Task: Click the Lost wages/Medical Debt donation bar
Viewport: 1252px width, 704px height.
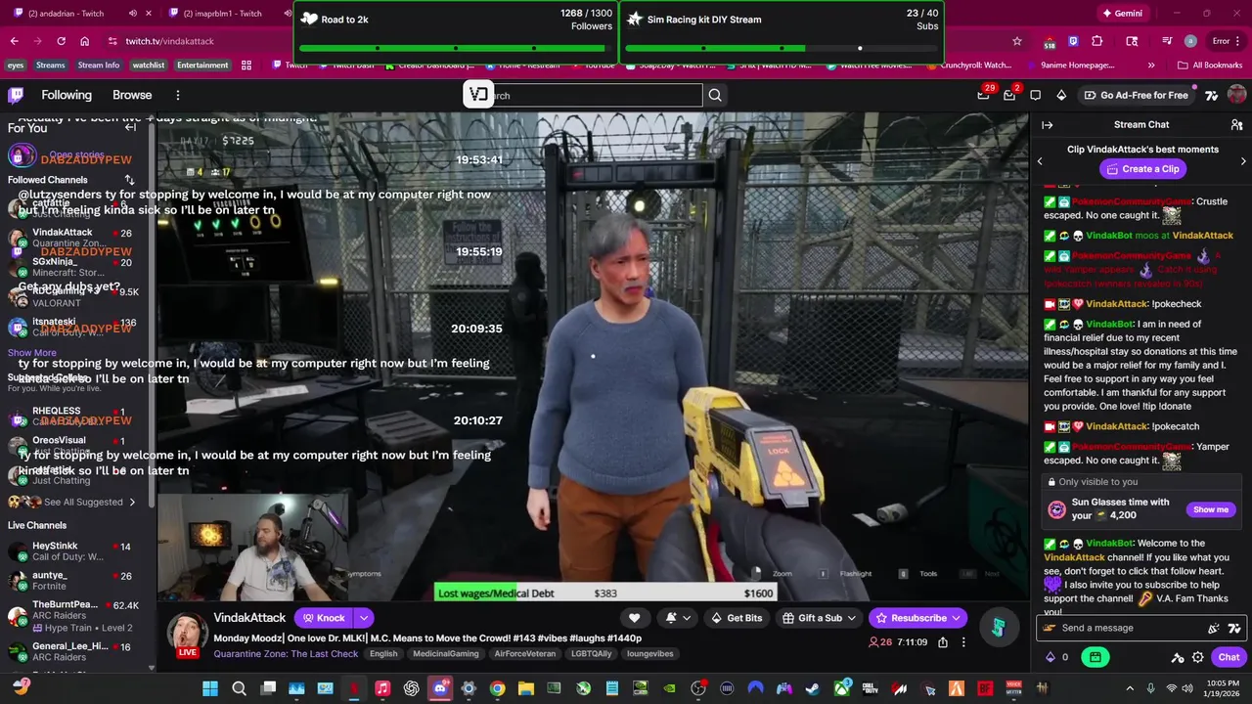Action: coord(605,593)
